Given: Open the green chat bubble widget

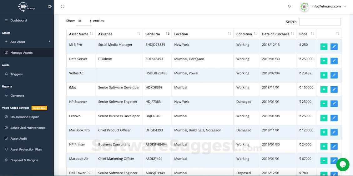Looking at the screenshot, I should 343,164.
